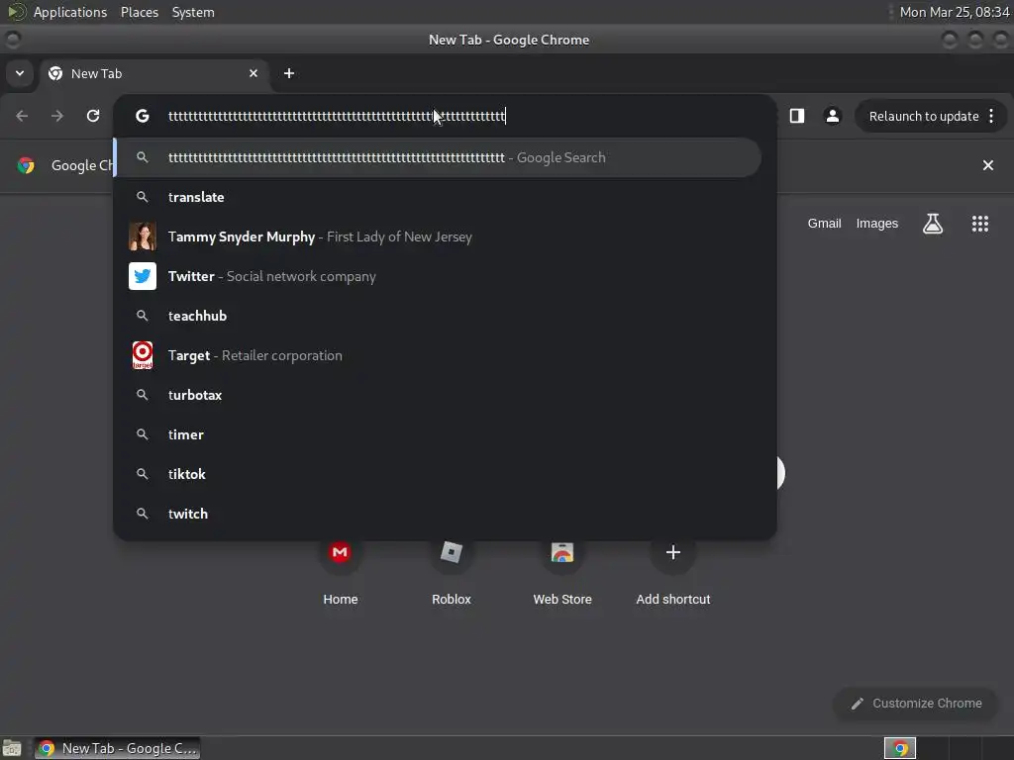Select Tammy Snyder Murphy suggestion
This screenshot has height=760, width=1014.
coord(438,237)
